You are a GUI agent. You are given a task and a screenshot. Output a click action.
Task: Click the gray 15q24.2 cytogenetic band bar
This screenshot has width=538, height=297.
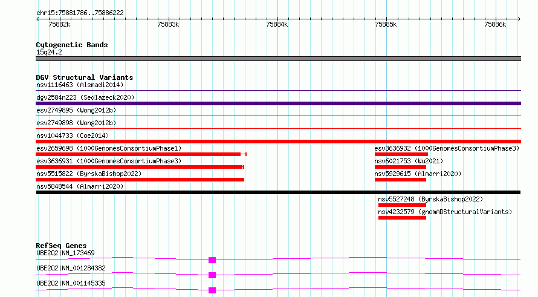click(x=278, y=59)
